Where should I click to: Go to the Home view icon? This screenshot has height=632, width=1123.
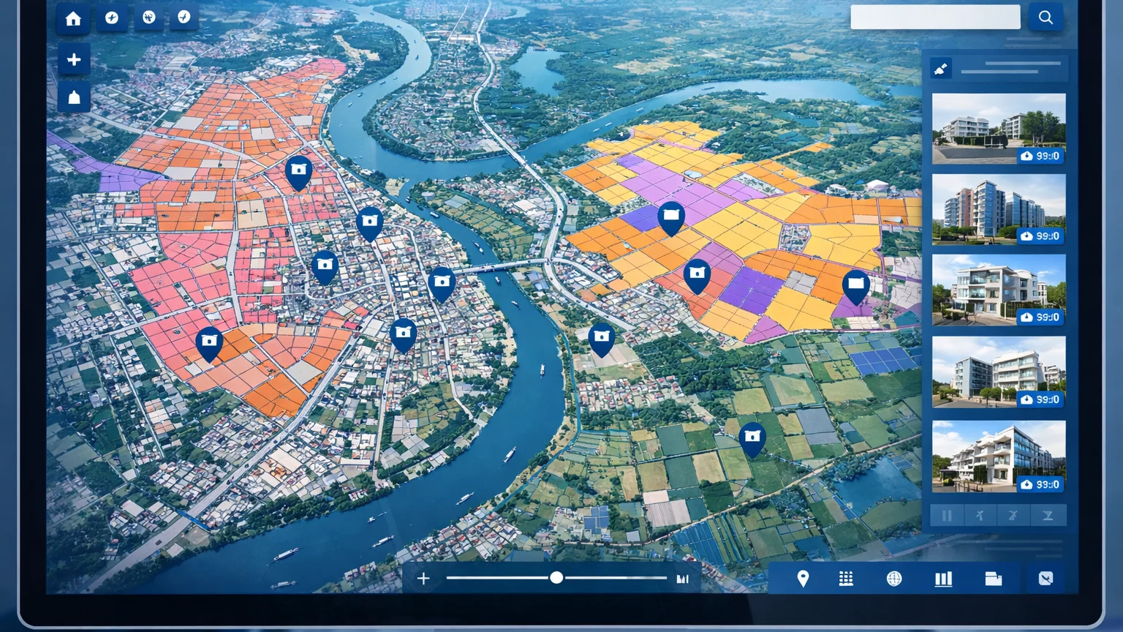click(x=73, y=19)
